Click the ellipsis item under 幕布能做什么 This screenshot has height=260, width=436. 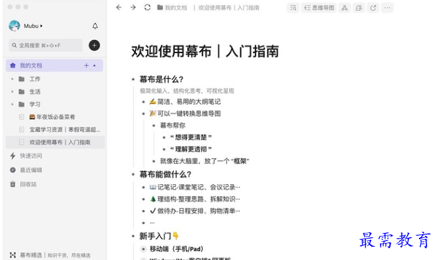pyautogui.click(x=152, y=223)
